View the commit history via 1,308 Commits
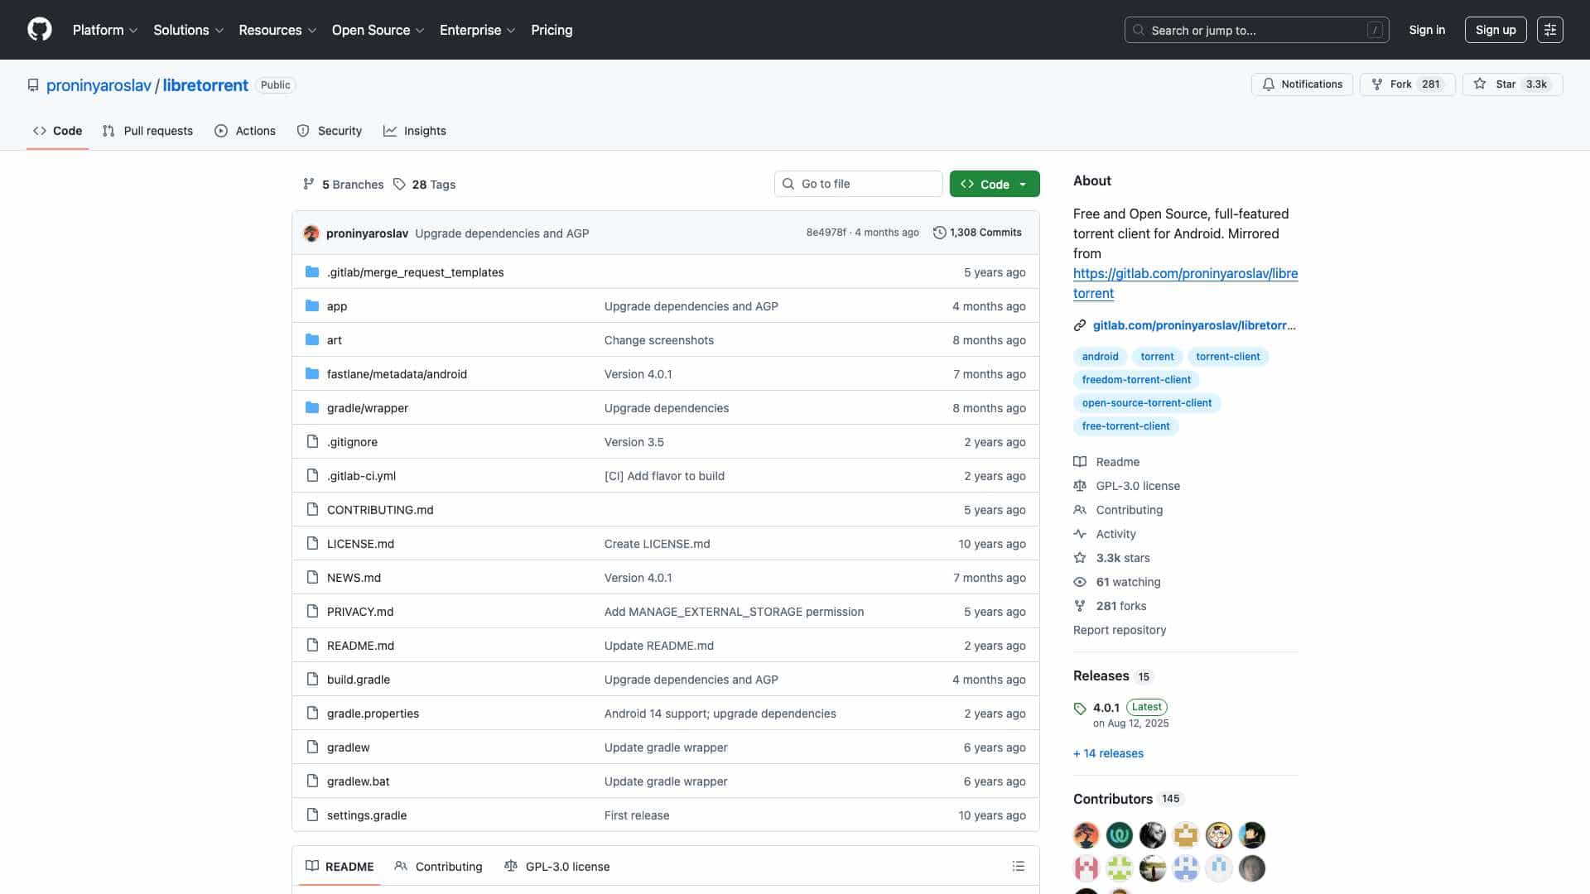Viewport: 1590px width, 894px height. click(x=977, y=233)
